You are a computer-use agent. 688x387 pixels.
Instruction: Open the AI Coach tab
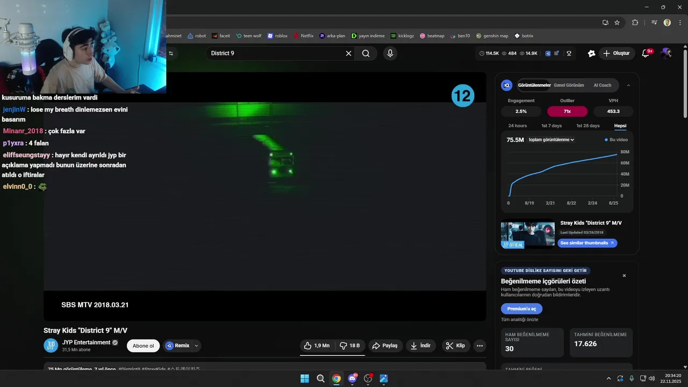point(602,85)
